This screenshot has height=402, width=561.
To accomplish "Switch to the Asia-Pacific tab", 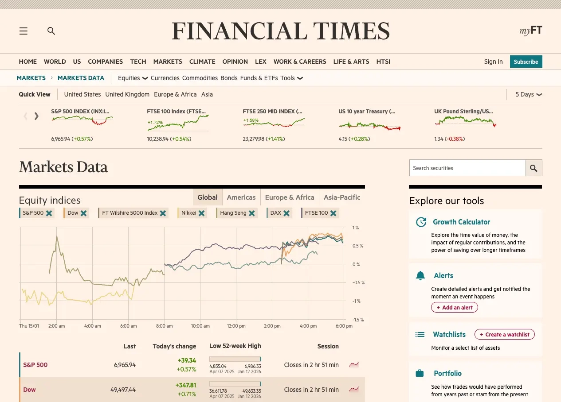I will (341, 197).
